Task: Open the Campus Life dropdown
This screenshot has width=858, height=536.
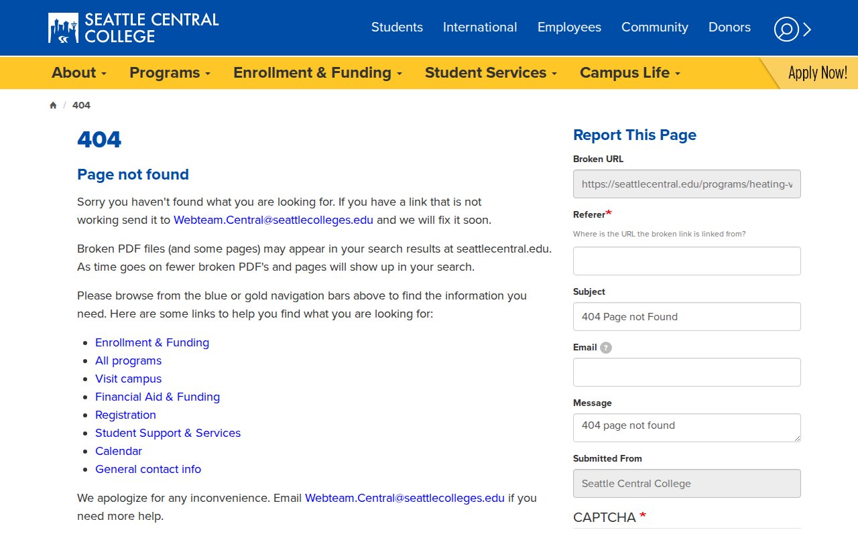Action: [x=625, y=72]
